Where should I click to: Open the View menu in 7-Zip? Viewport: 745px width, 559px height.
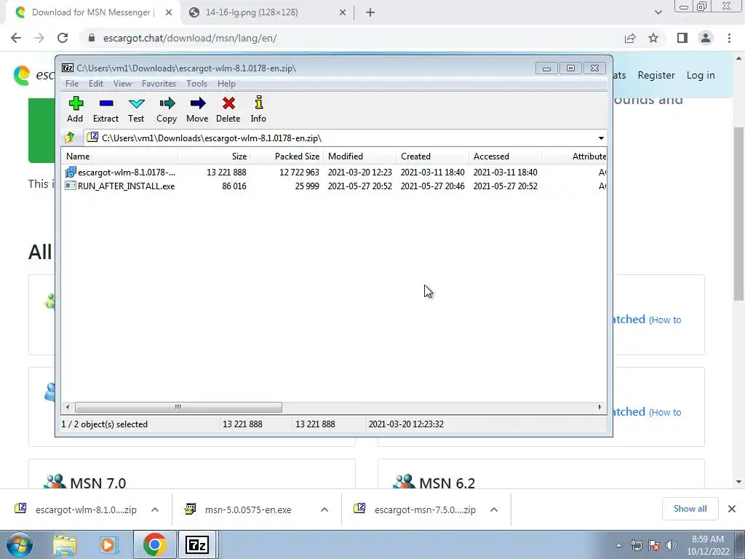[122, 84]
